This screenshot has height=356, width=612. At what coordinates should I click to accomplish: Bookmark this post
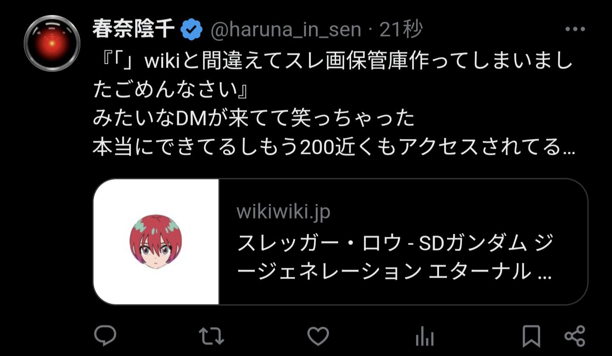click(x=531, y=336)
